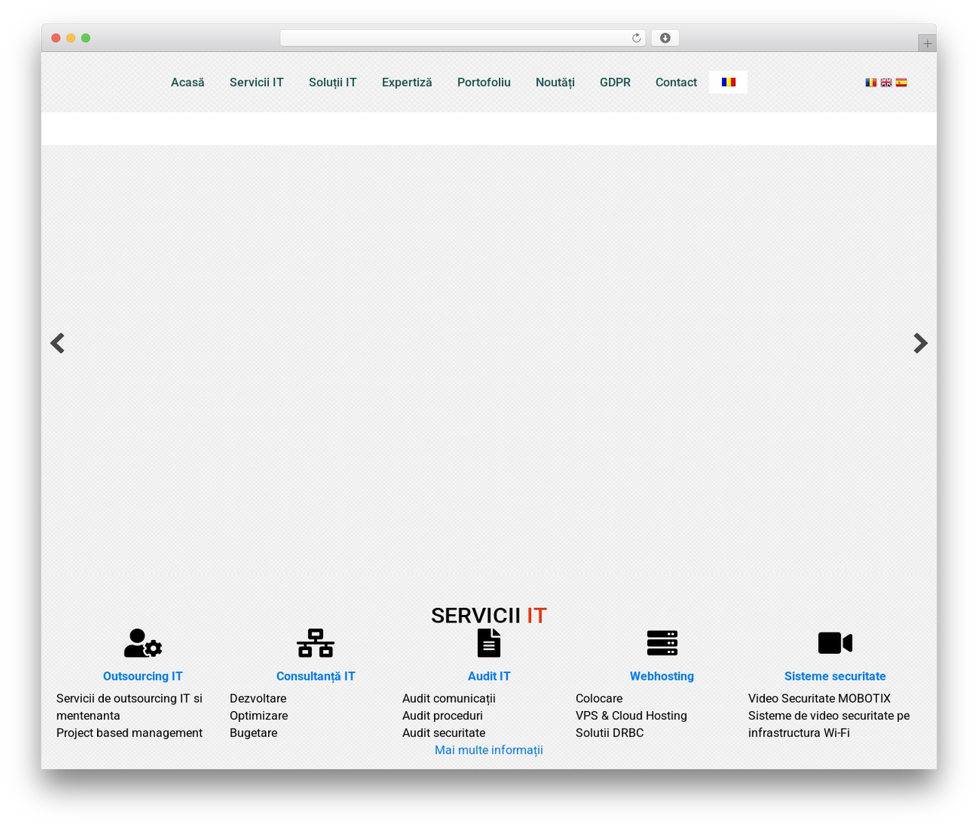Open the Servicii IT menu item
This screenshot has height=828, width=978.
(257, 82)
